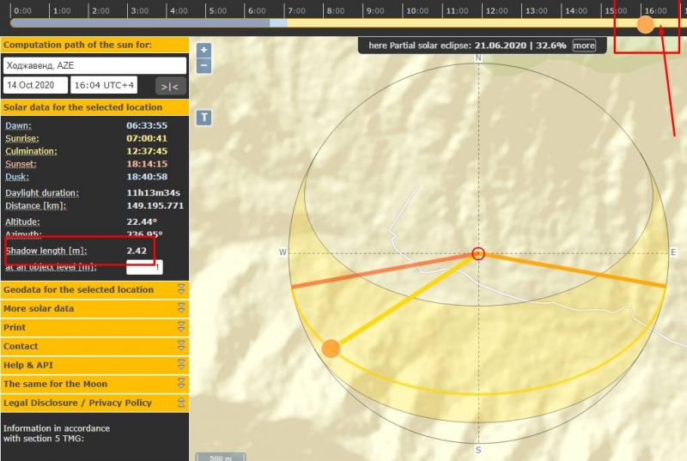Click the location name input field
Image resolution: width=687 pixels, height=461 pixels.
[x=94, y=65]
